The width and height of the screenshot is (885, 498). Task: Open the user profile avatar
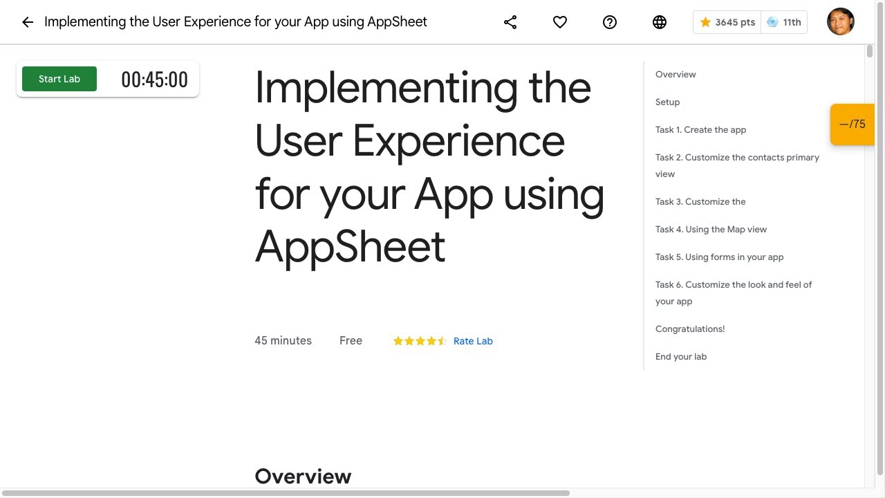(841, 22)
